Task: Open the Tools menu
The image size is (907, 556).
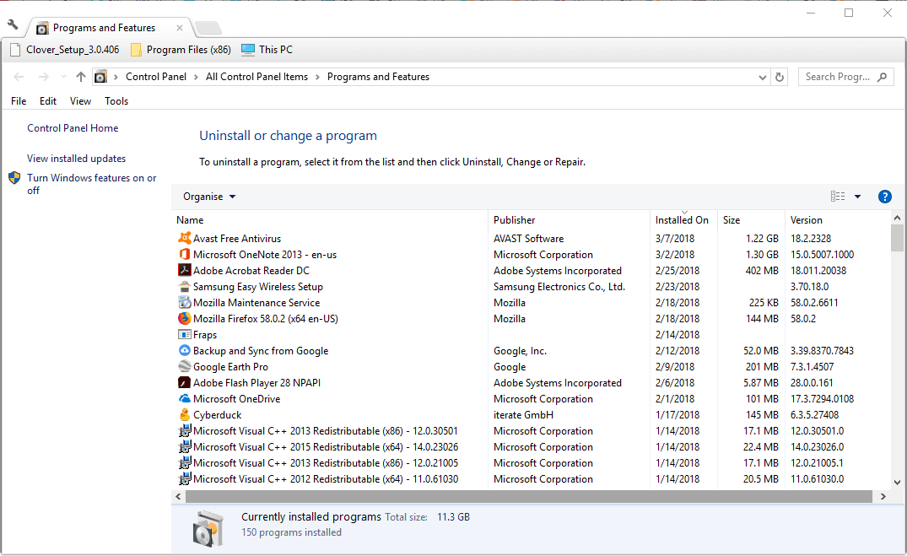Action: click(116, 101)
